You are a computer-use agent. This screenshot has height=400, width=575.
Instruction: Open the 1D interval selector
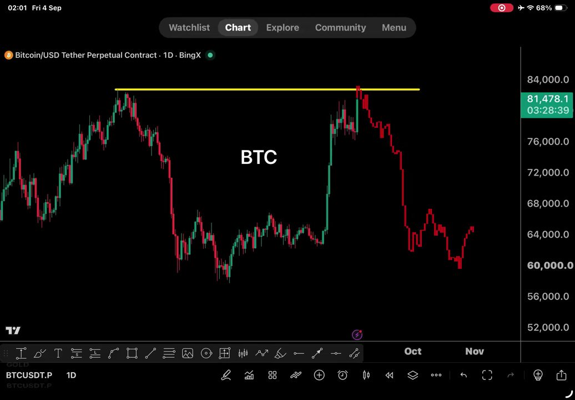(x=71, y=376)
